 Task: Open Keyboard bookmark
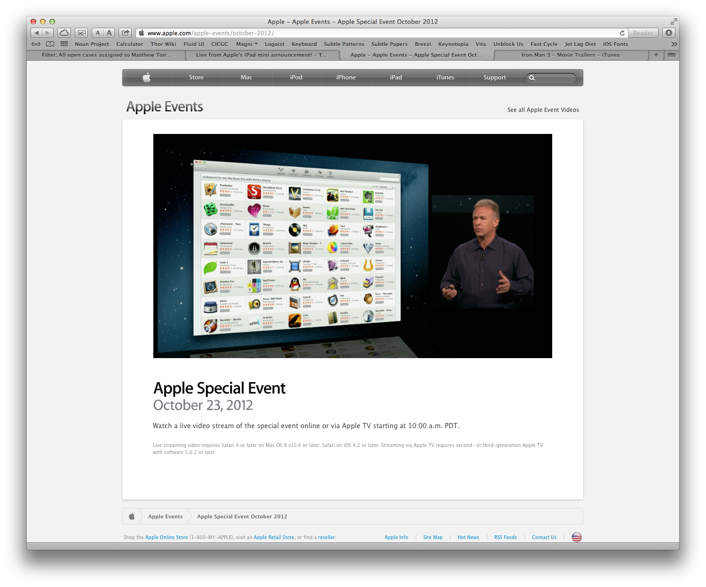(x=304, y=44)
